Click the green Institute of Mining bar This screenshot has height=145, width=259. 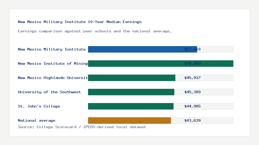point(161,64)
